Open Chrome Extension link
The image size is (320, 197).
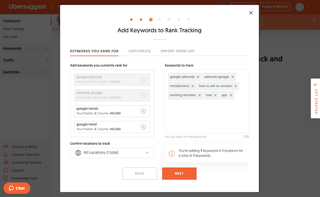click(26, 154)
